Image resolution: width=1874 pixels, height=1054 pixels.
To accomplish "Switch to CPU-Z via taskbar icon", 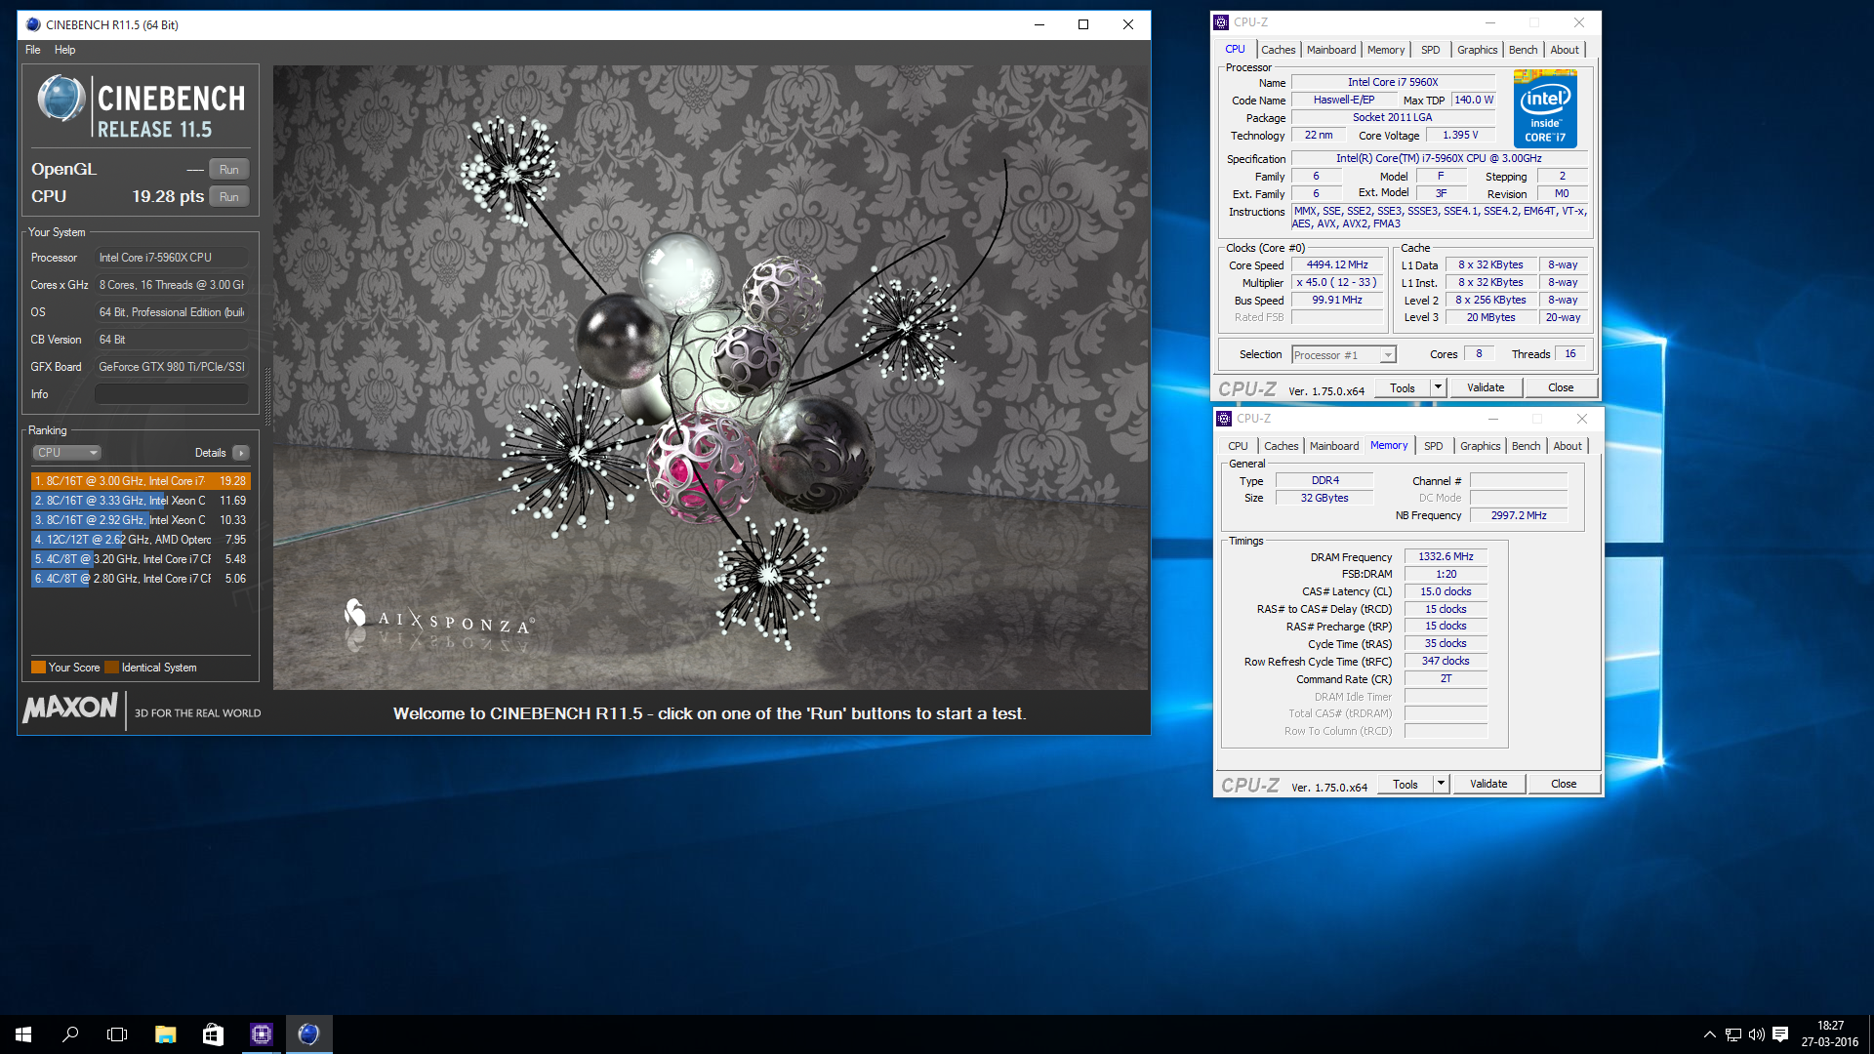I will [261, 1034].
